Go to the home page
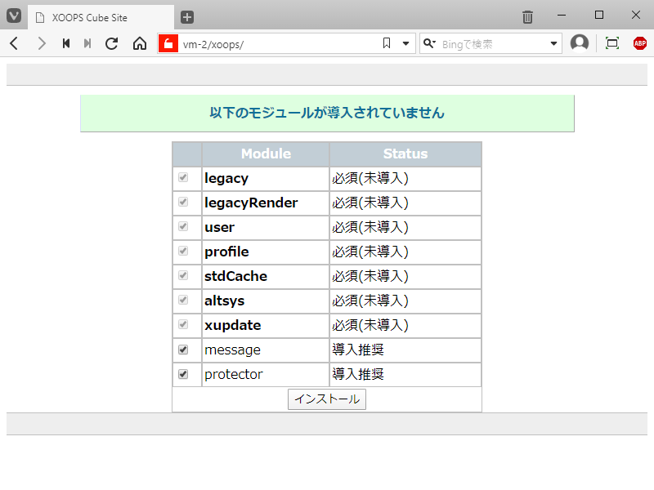654x490 pixels. coord(140,43)
